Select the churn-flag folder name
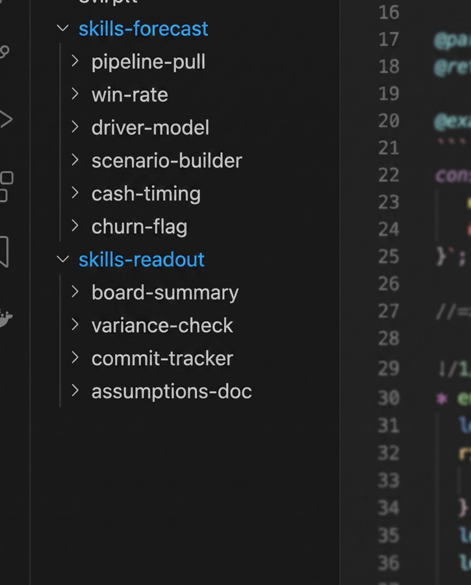Screen dimensions: 471x585 [139, 227]
